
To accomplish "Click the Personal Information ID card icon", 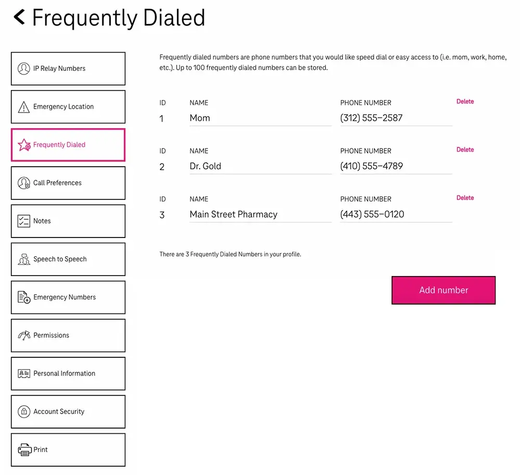I will [23, 373].
